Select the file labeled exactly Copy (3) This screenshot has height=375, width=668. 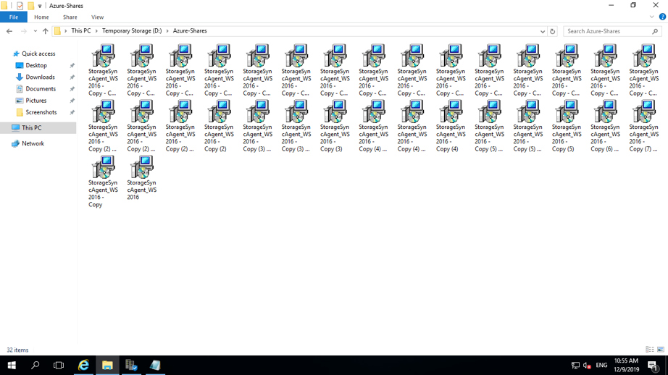335,126
